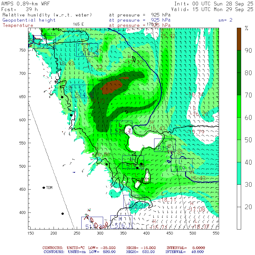Click the TDM station marker dot

[44, 188]
